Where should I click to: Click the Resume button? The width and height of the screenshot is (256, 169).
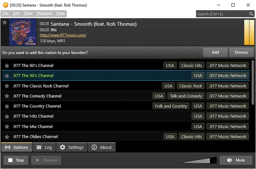coord(46,160)
